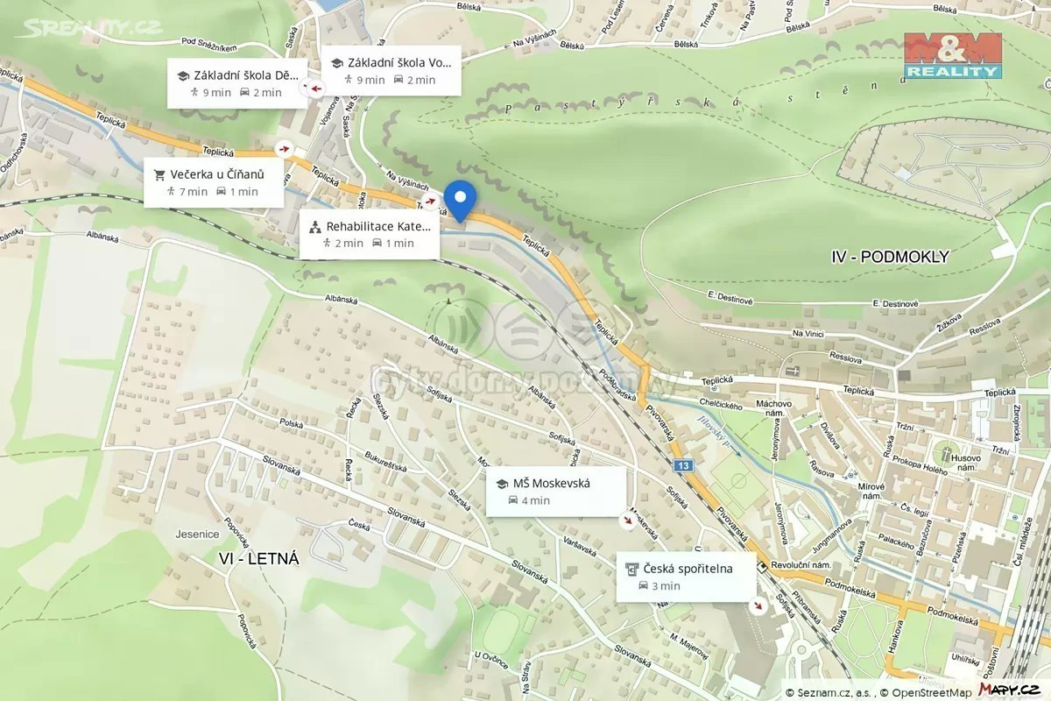Click the red arrow marker above Večerka card
The width and height of the screenshot is (1051, 701).
[283, 150]
